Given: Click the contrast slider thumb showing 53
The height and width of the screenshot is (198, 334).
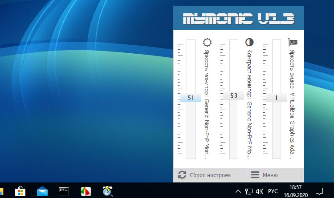Looking at the screenshot, I should click(x=233, y=95).
